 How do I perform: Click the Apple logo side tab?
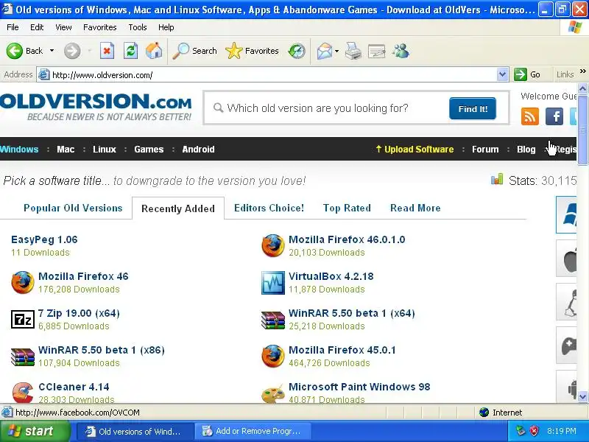pos(566,259)
